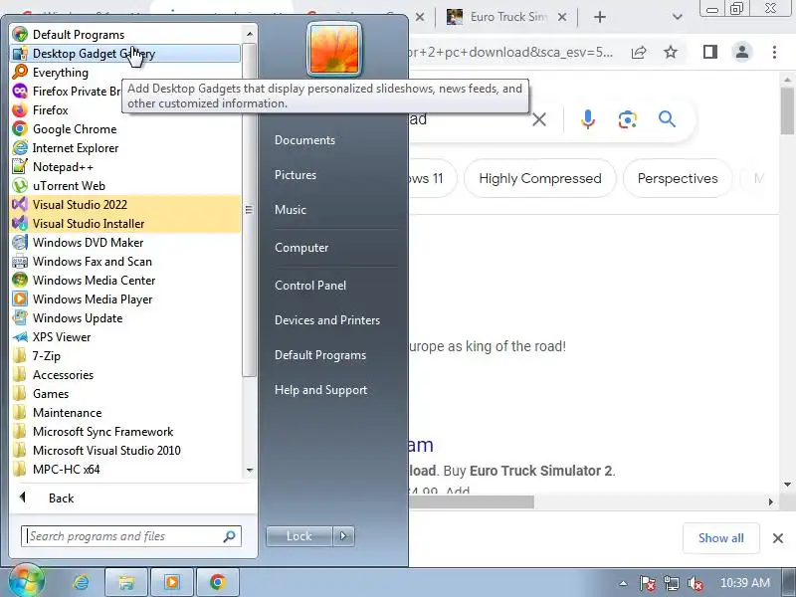Open the Everything search app
This screenshot has width=796, height=597.
click(x=125, y=72)
